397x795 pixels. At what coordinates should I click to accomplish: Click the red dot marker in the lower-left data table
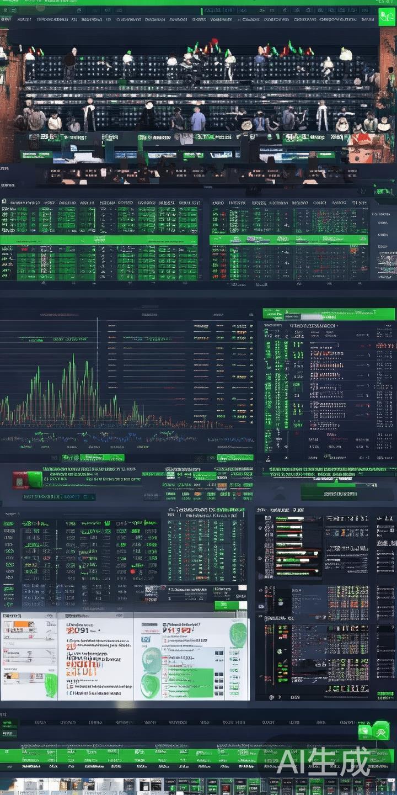[x=132, y=571]
